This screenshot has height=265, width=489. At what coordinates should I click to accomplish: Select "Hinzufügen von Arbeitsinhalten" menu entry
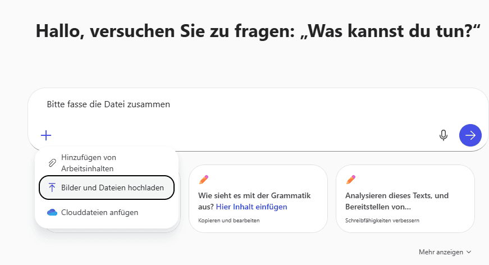point(89,162)
